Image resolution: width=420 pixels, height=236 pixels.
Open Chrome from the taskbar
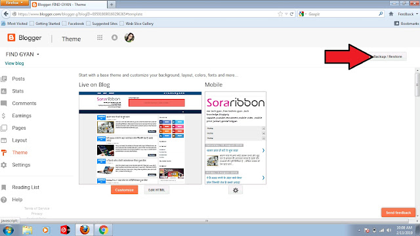click(x=104, y=230)
